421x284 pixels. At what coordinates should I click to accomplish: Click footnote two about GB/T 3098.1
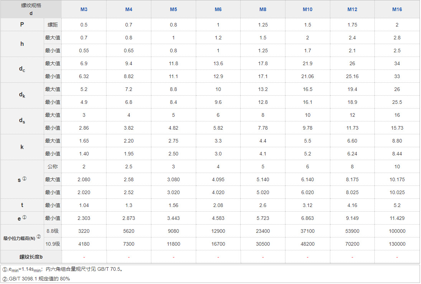36,279
